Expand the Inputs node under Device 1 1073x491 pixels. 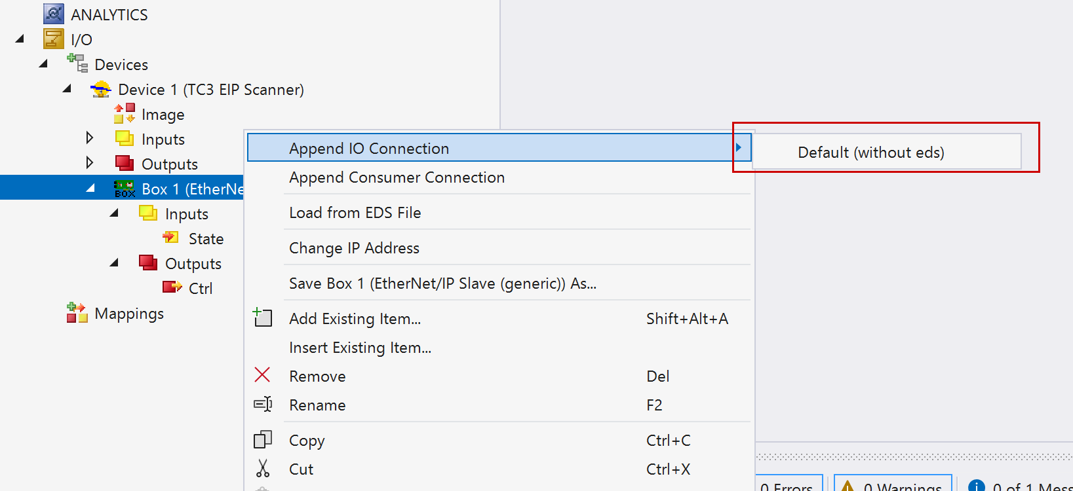(90, 138)
